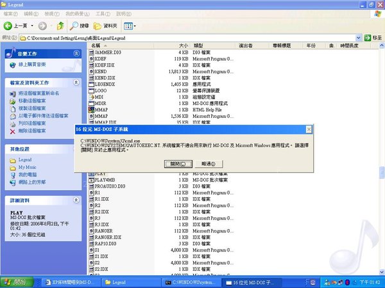Image resolution: width=385 pixels, height=288 pixels.
Task: Click the Forward arrow toolbar icon
Action: (42, 26)
